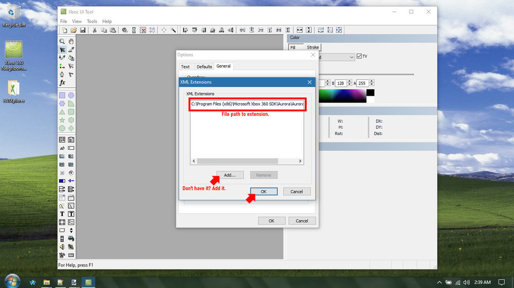The image size is (514, 288).
Task: Switch to the Stroke tab in Color panel
Action: click(313, 47)
